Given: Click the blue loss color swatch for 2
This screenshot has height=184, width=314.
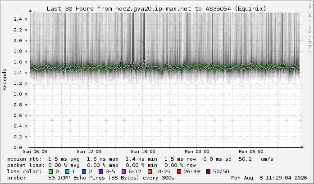Looking at the screenshot, I should [x=84, y=171].
